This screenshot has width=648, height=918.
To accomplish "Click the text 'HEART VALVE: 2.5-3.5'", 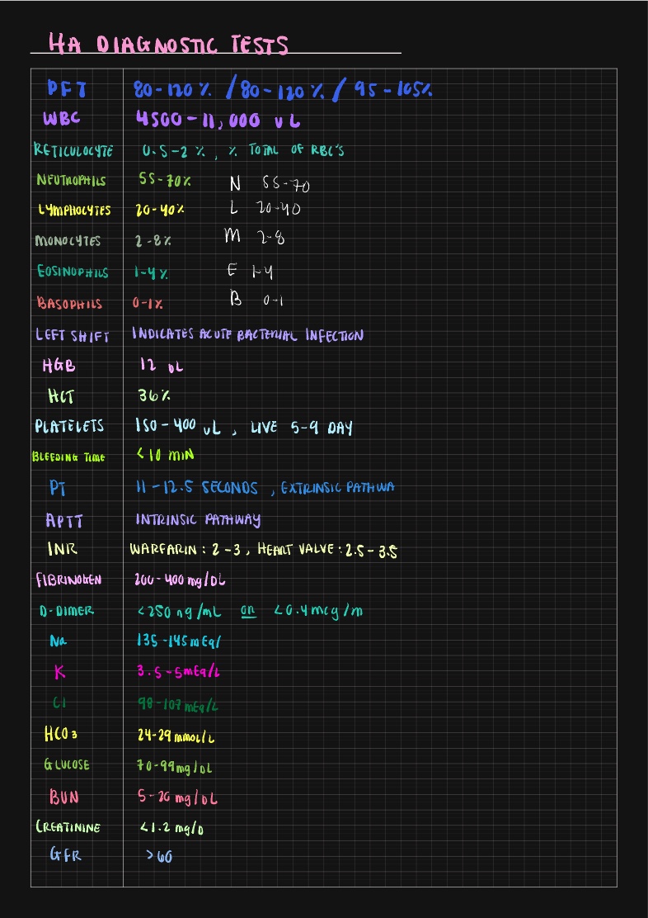I will 327,551.
